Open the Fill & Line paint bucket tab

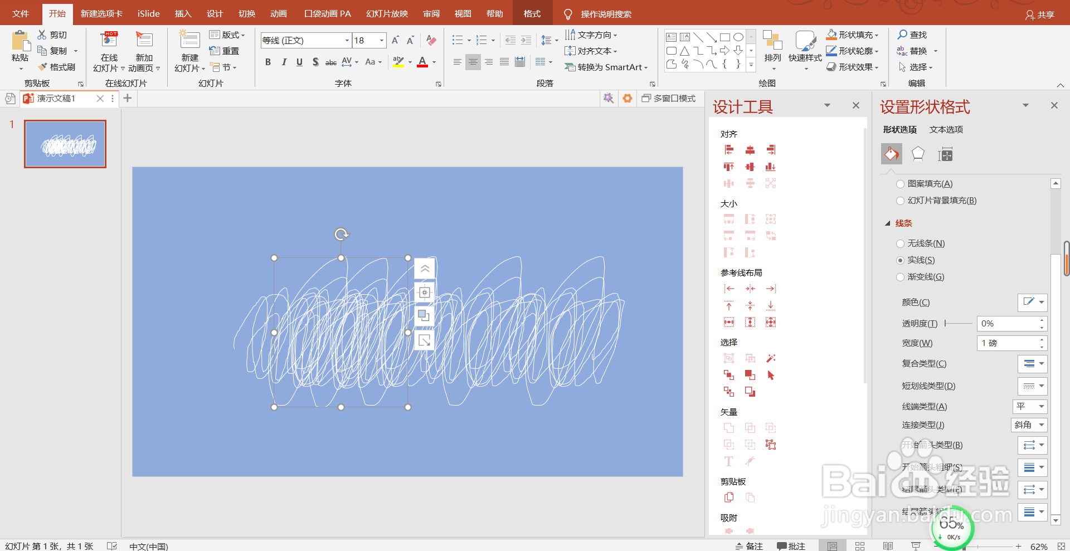coord(892,154)
